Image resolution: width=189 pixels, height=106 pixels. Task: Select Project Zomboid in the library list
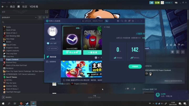click(x=22, y=59)
